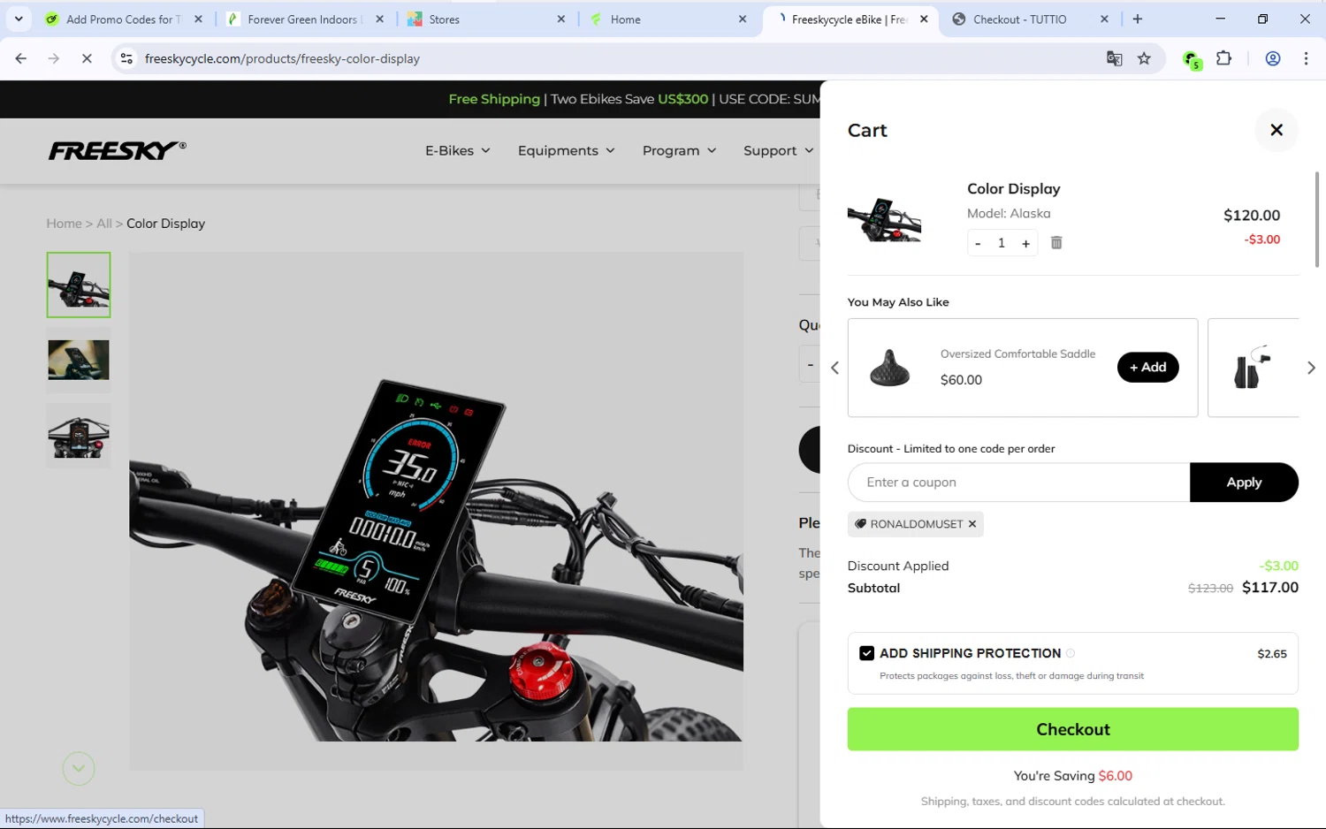Viewport: 1326px width, 829px height.
Task: Click Oversized Comfortable Saddle product name
Action: (x=1017, y=354)
